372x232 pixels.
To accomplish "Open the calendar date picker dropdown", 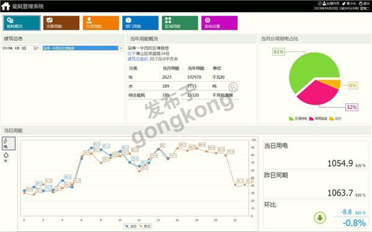I will pos(36,48).
